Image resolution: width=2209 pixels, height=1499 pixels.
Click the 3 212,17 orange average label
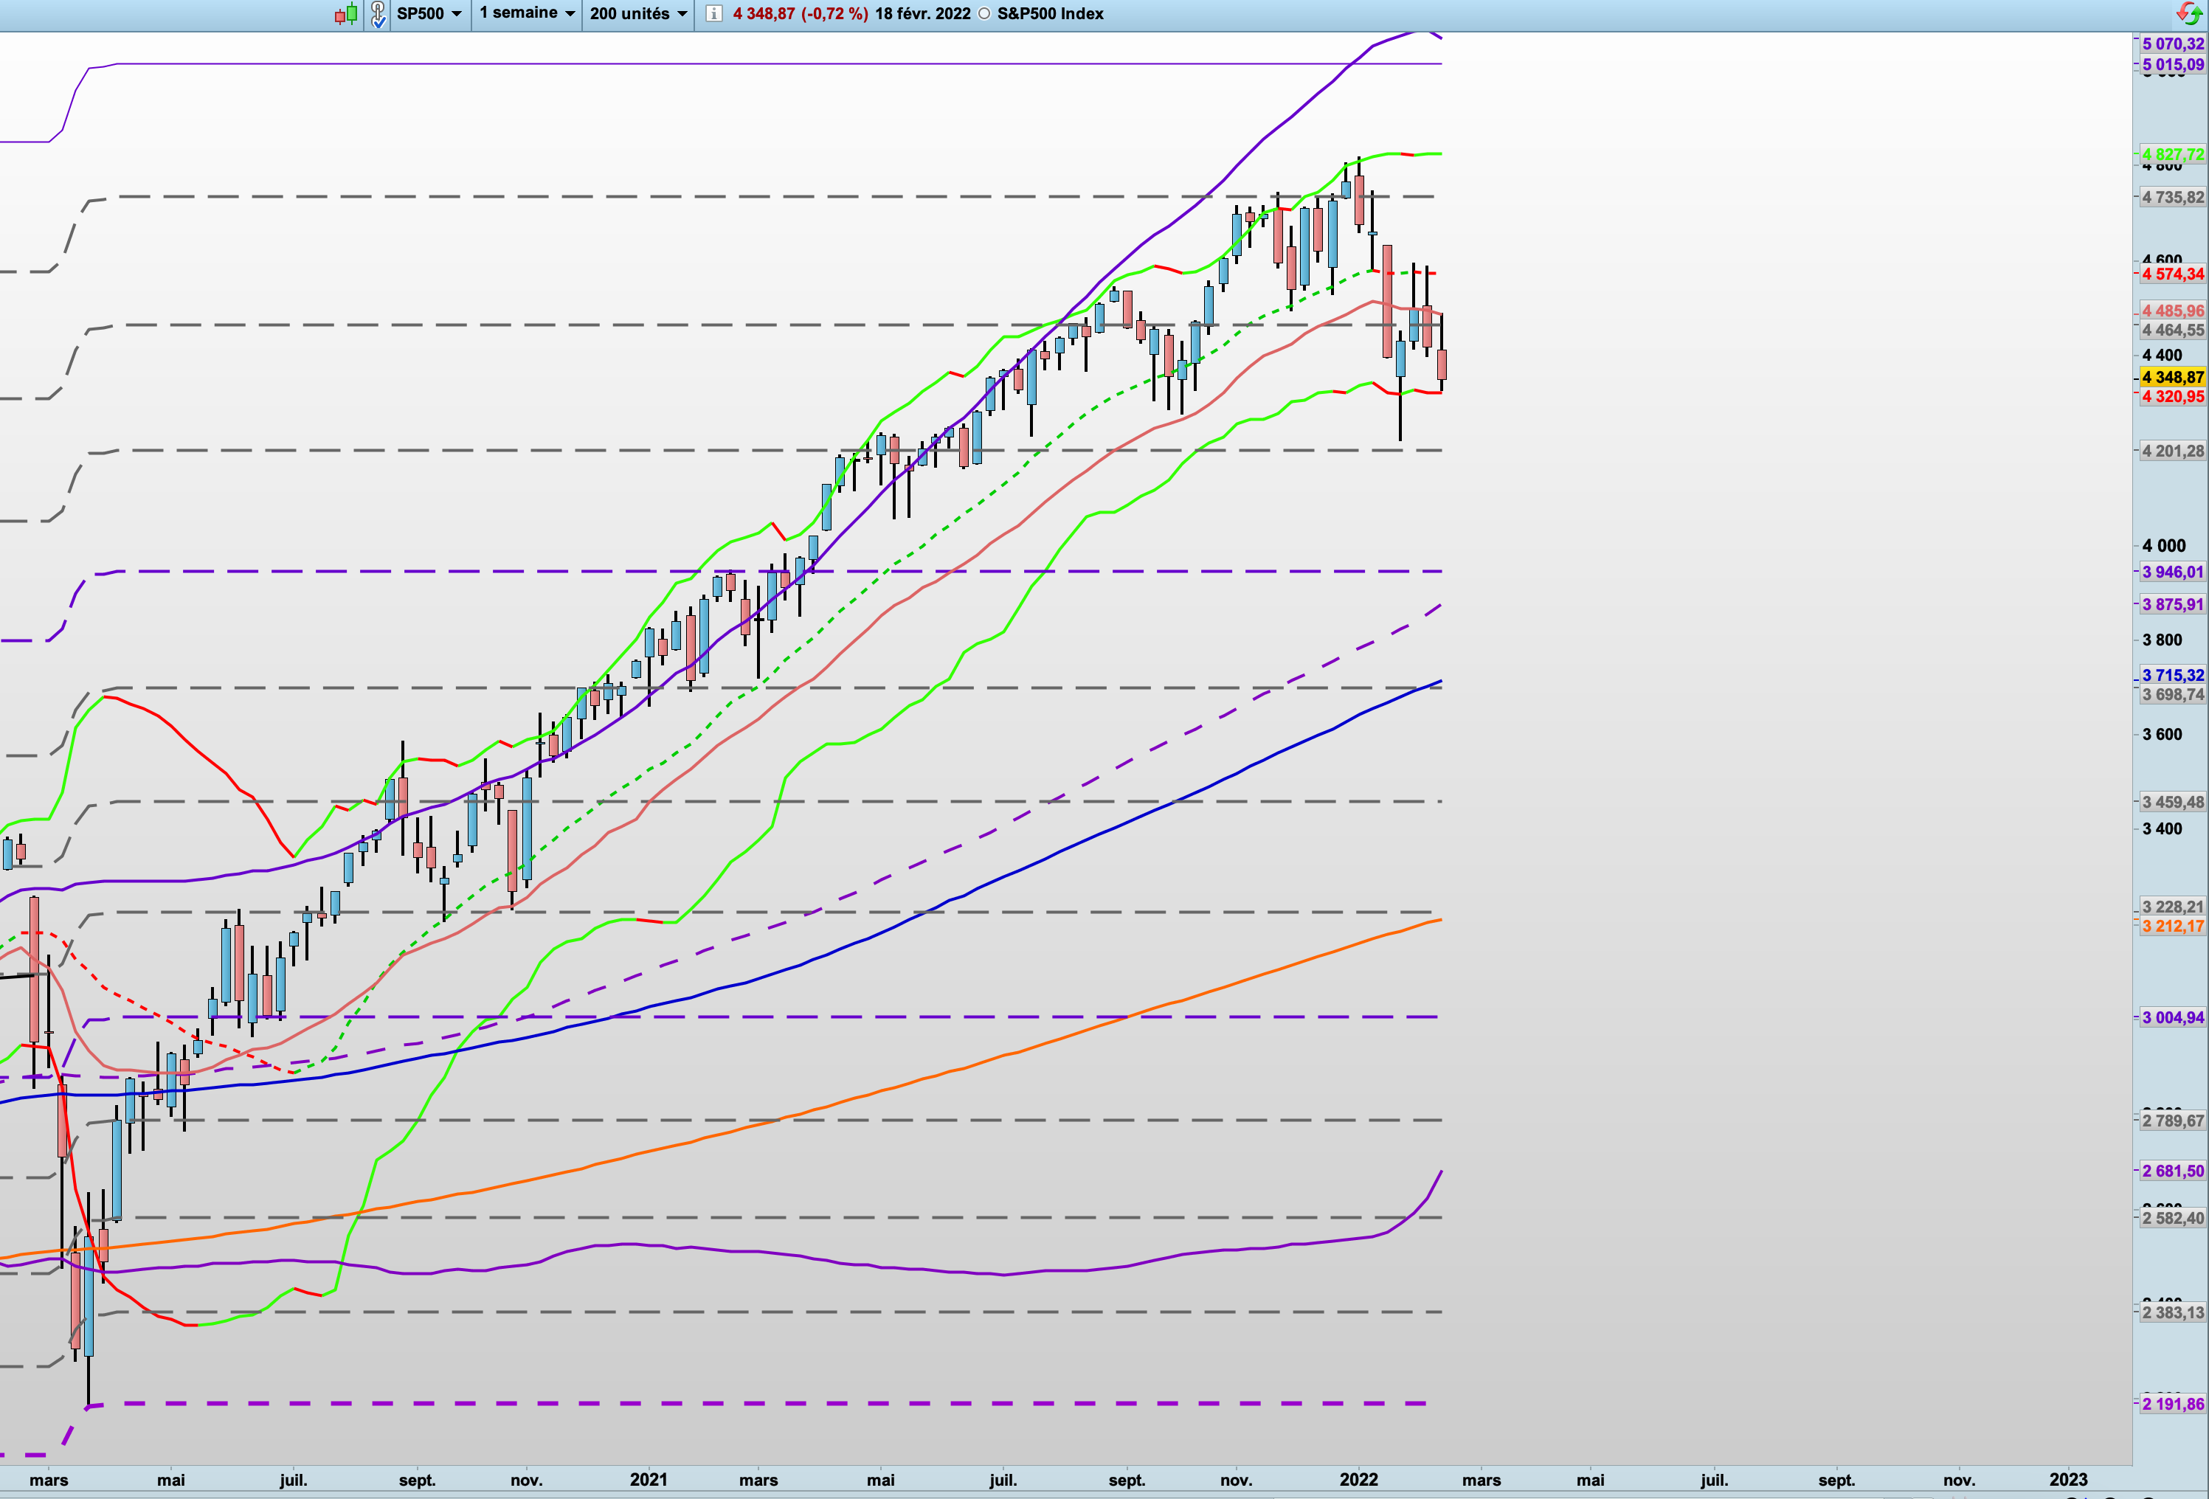(x=2172, y=926)
